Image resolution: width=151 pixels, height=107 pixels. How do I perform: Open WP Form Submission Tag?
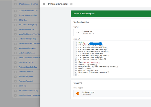point(28,90)
